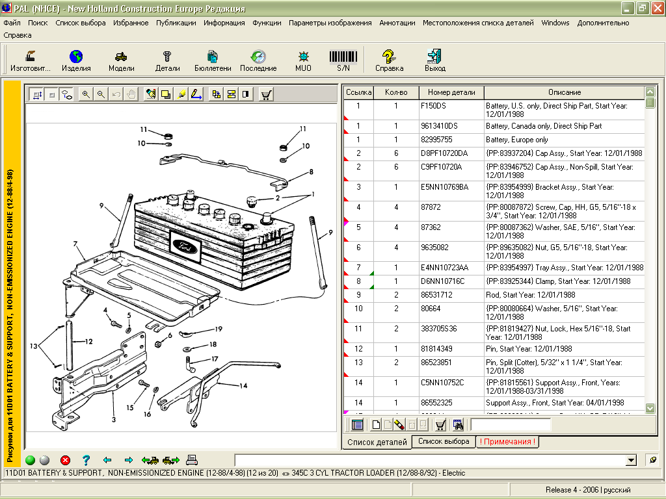Image resolution: width=666 pixels, height=499 pixels.
Task: Switch to the Список выбора tab
Action: (x=444, y=441)
